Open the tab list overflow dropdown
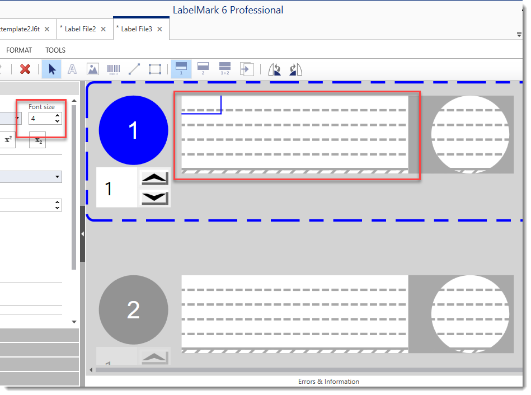The image size is (531, 395). [519, 35]
